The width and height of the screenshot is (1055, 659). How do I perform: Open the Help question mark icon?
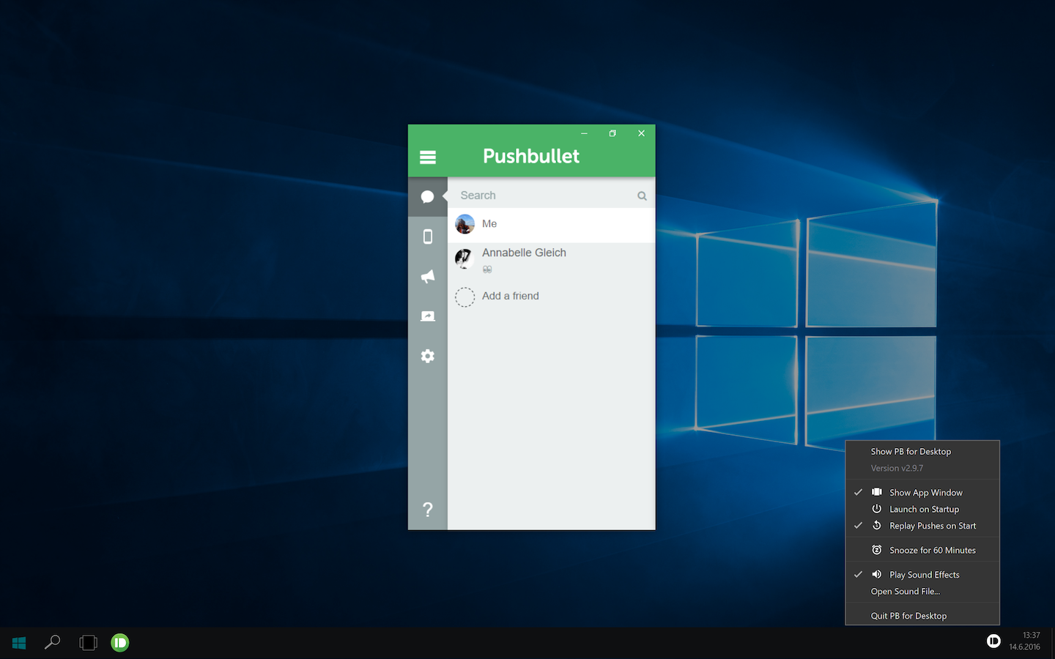click(x=428, y=510)
